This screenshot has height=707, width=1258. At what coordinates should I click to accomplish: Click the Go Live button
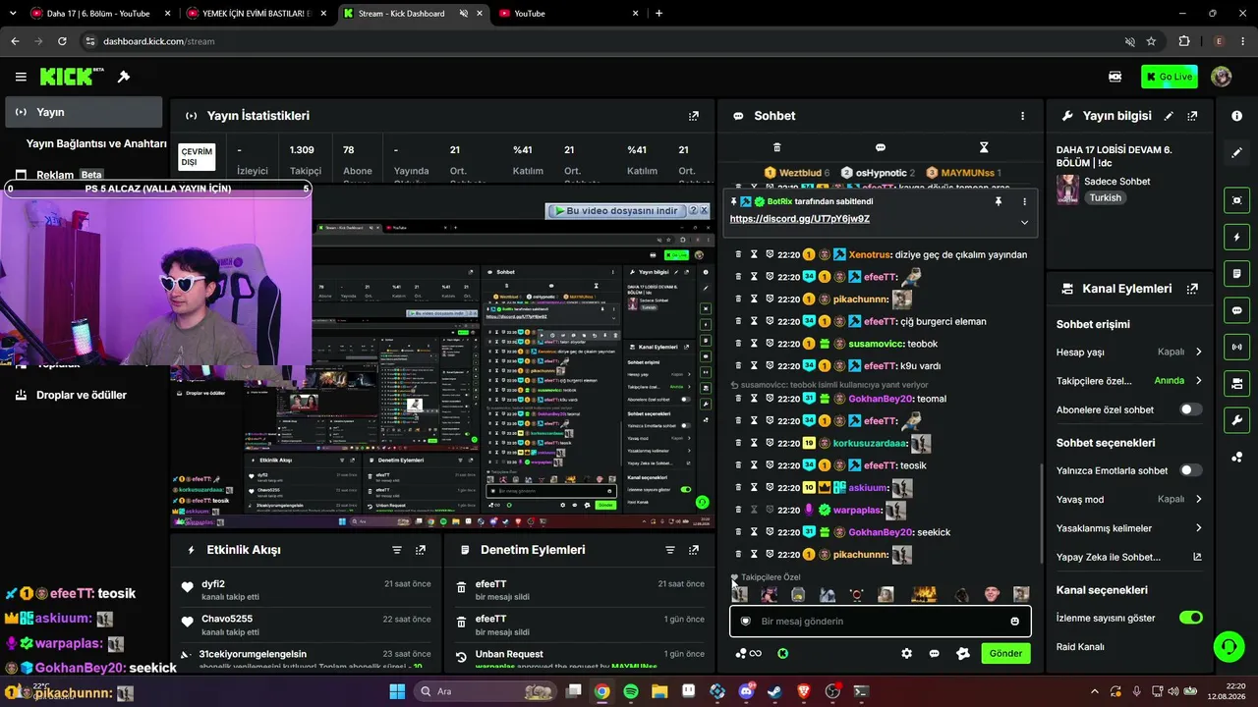1170,77
